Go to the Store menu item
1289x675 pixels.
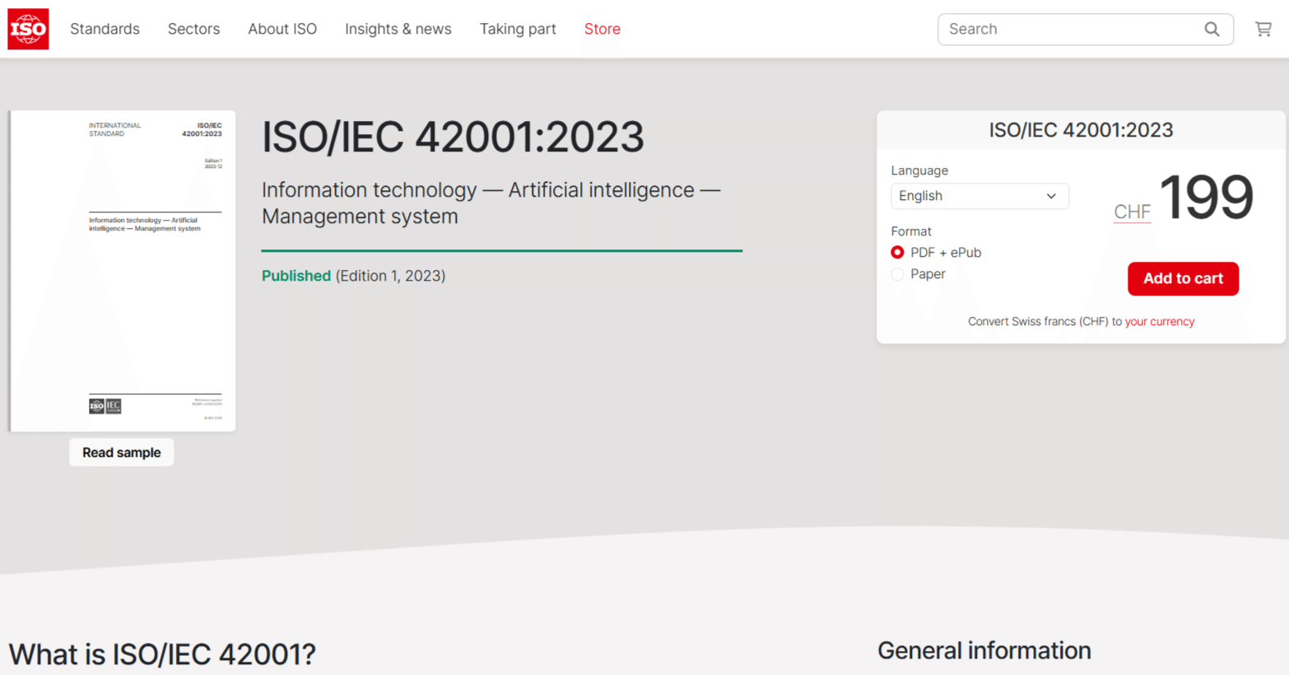[603, 29]
